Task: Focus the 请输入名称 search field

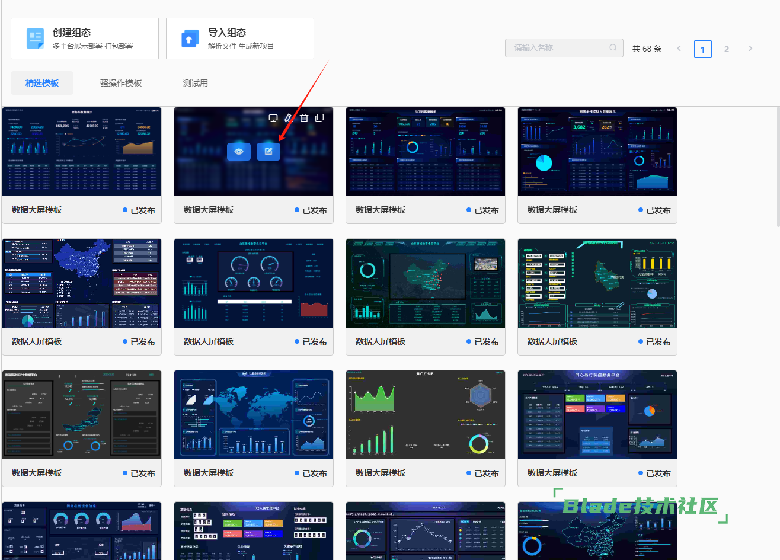Action: tap(564, 48)
